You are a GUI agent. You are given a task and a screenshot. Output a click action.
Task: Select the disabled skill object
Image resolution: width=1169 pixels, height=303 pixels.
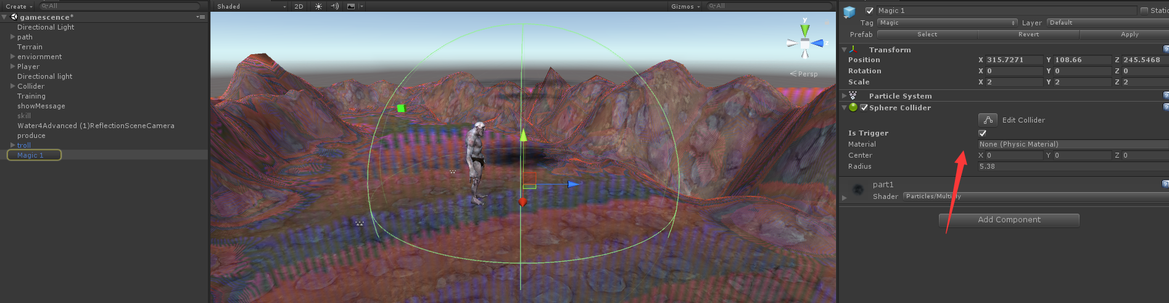(24, 116)
